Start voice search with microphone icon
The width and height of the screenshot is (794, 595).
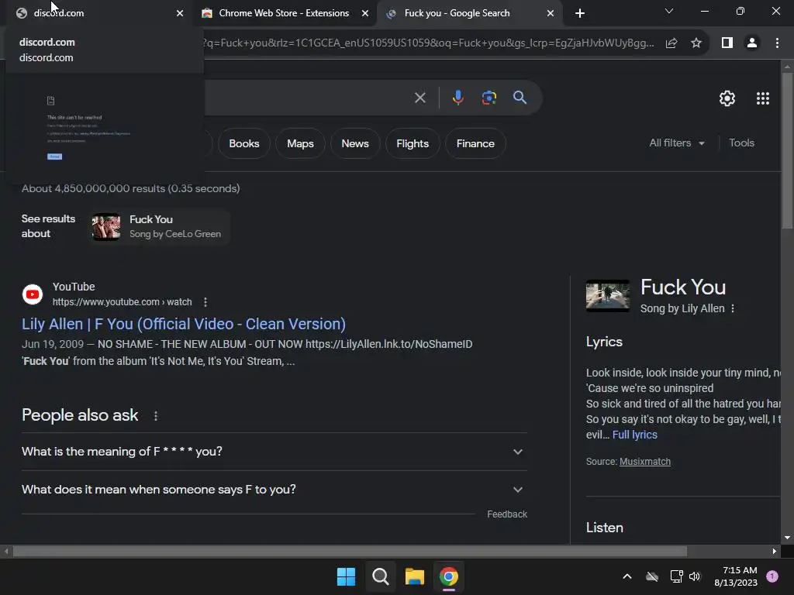[x=457, y=98]
